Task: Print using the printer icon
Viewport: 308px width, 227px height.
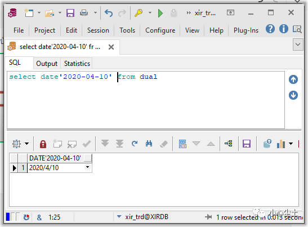Action: 84,13
